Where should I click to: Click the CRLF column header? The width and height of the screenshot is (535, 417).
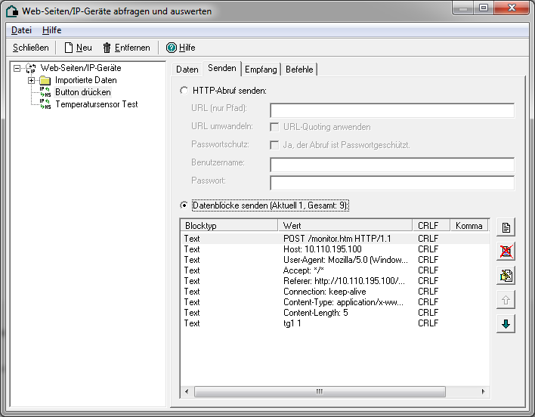tap(431, 226)
